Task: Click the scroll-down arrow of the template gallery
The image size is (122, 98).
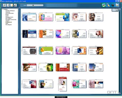Action: (x=119, y=93)
